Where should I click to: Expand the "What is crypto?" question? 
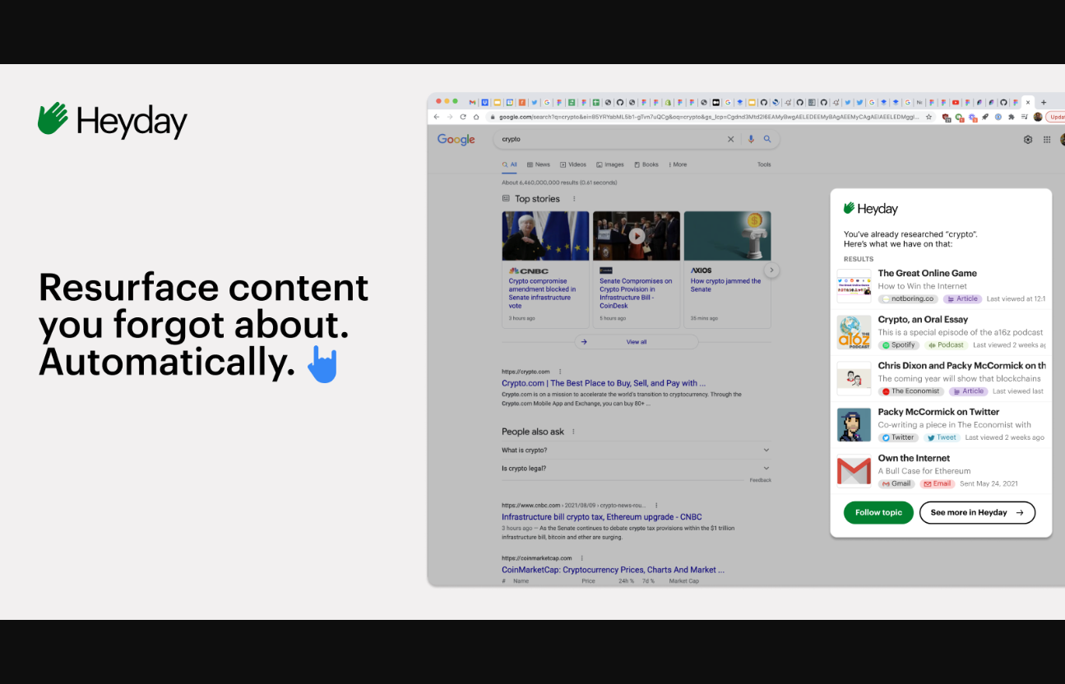tap(766, 451)
